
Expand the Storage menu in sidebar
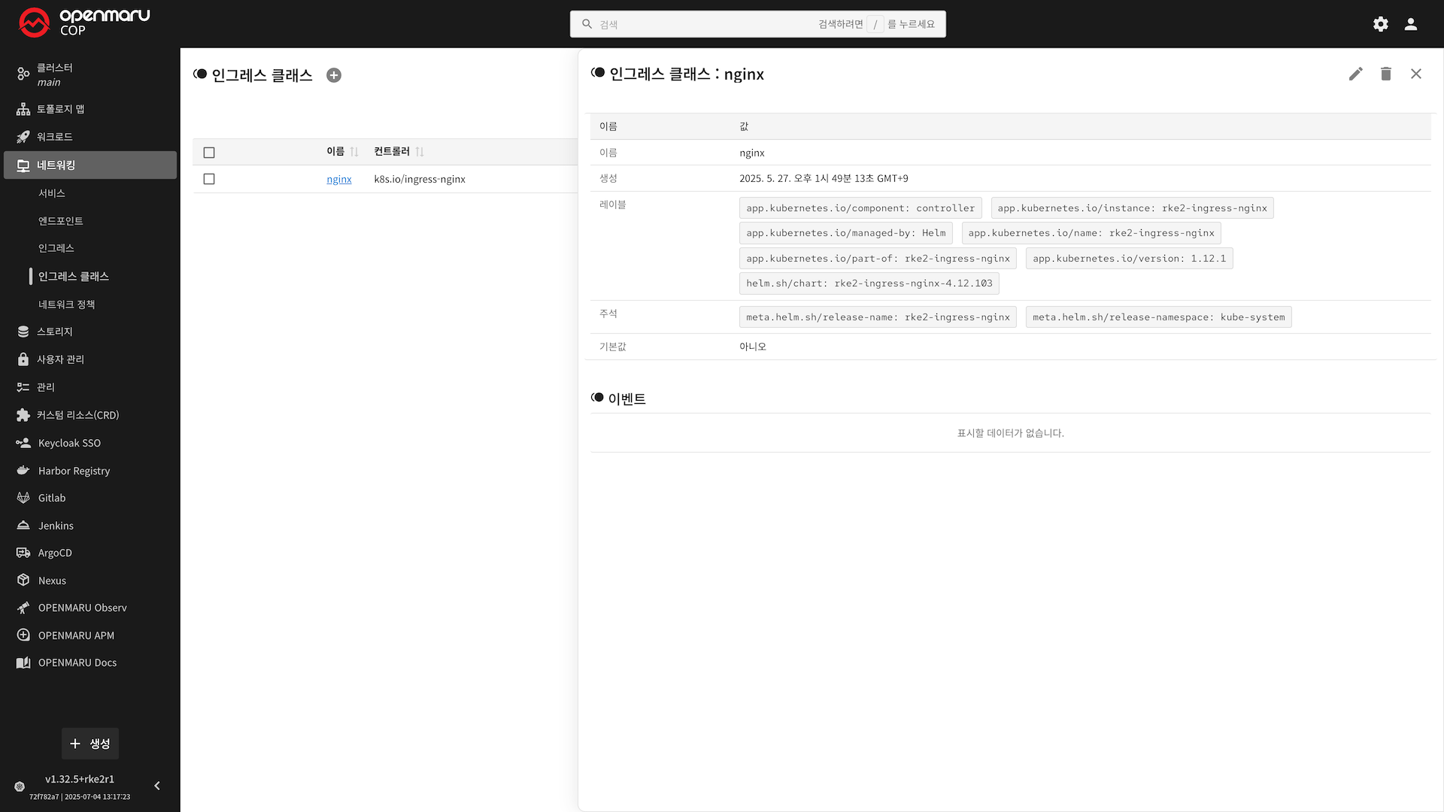tap(54, 332)
